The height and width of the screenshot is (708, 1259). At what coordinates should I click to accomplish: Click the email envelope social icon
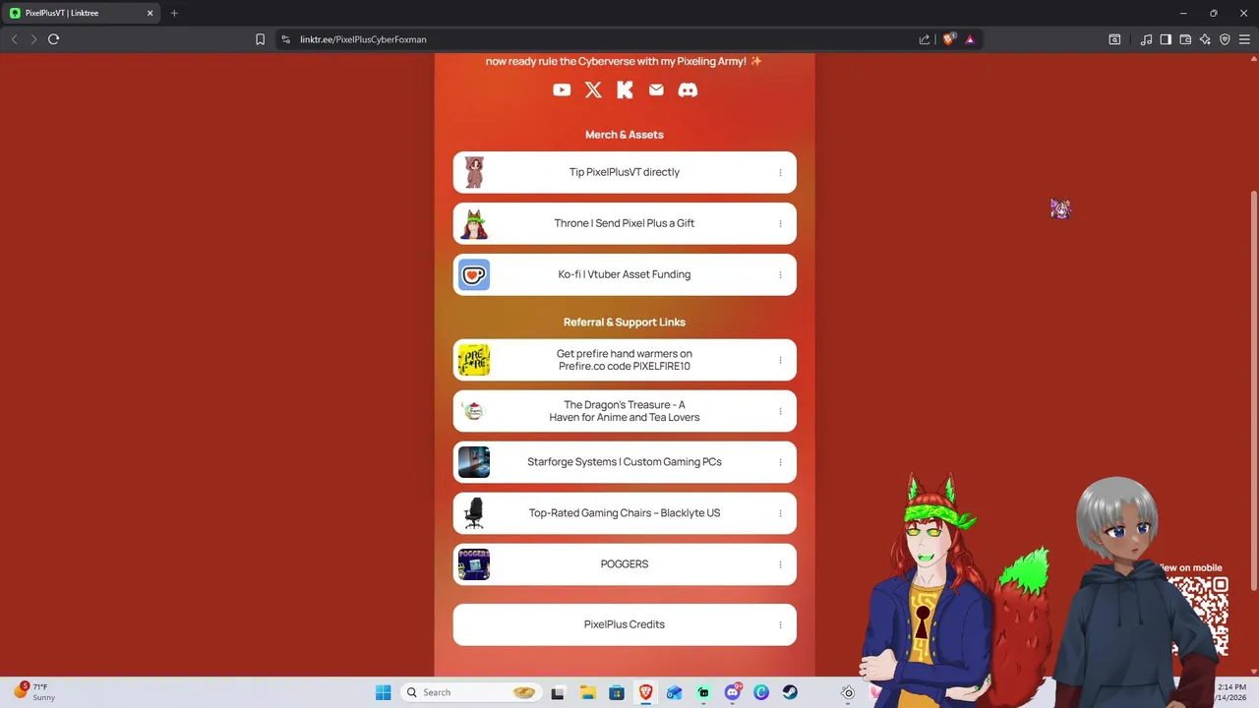(656, 89)
